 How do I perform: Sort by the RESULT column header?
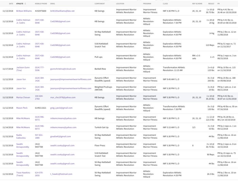(x=211, y=4)
